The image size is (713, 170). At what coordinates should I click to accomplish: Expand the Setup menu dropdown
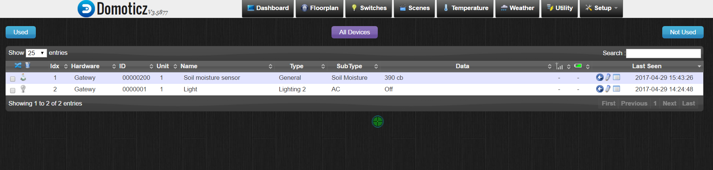pos(601,8)
